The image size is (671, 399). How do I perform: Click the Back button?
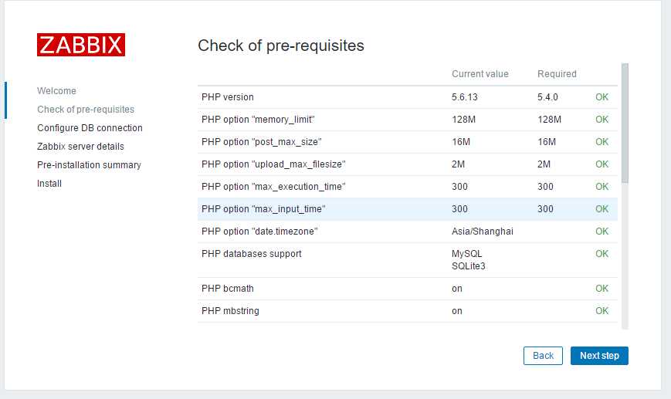click(x=543, y=355)
